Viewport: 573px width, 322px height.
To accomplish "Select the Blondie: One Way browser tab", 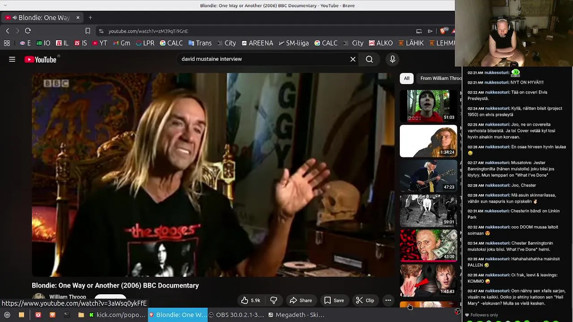I will 42,17.
